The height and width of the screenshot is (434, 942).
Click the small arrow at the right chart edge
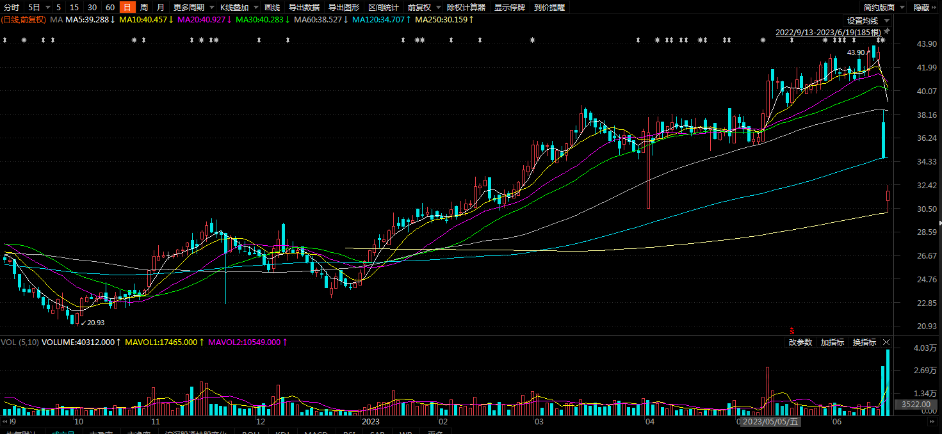tap(939, 223)
